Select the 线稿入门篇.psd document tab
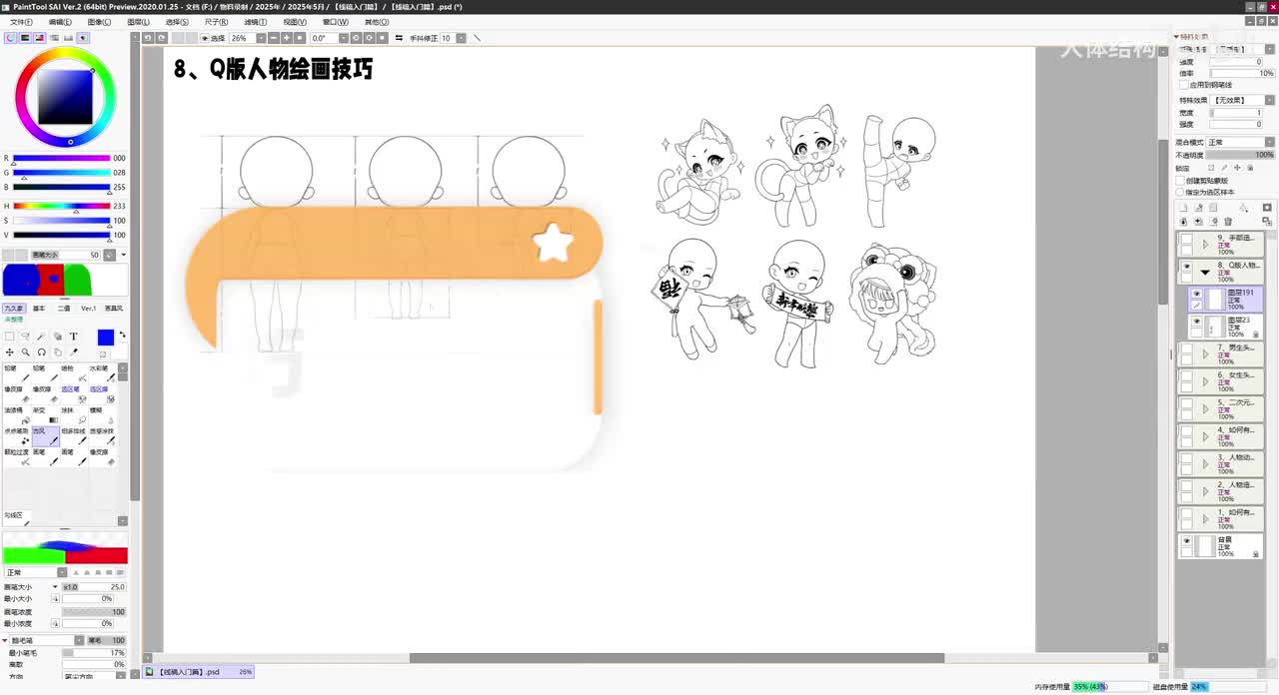This screenshot has height=695, width=1279. (198, 672)
